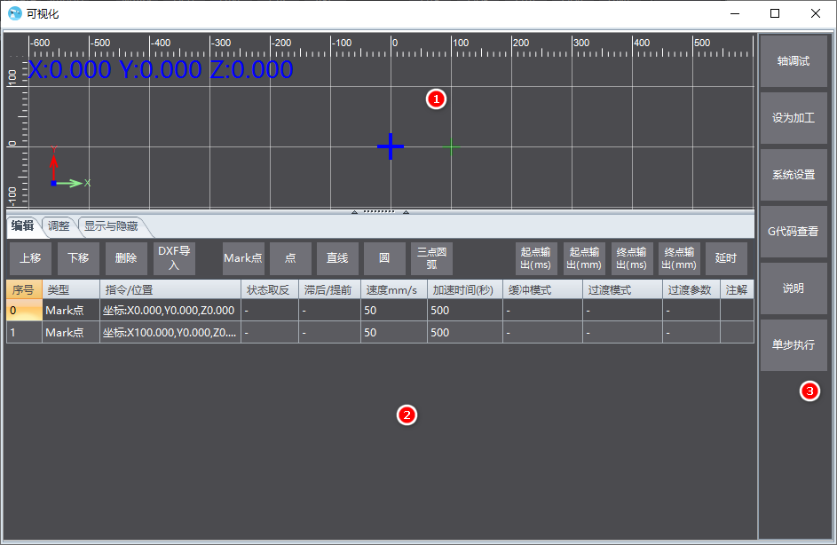Screen dimensions: 837x545
Task: Add a Mark点 instruction
Action: 243,258
